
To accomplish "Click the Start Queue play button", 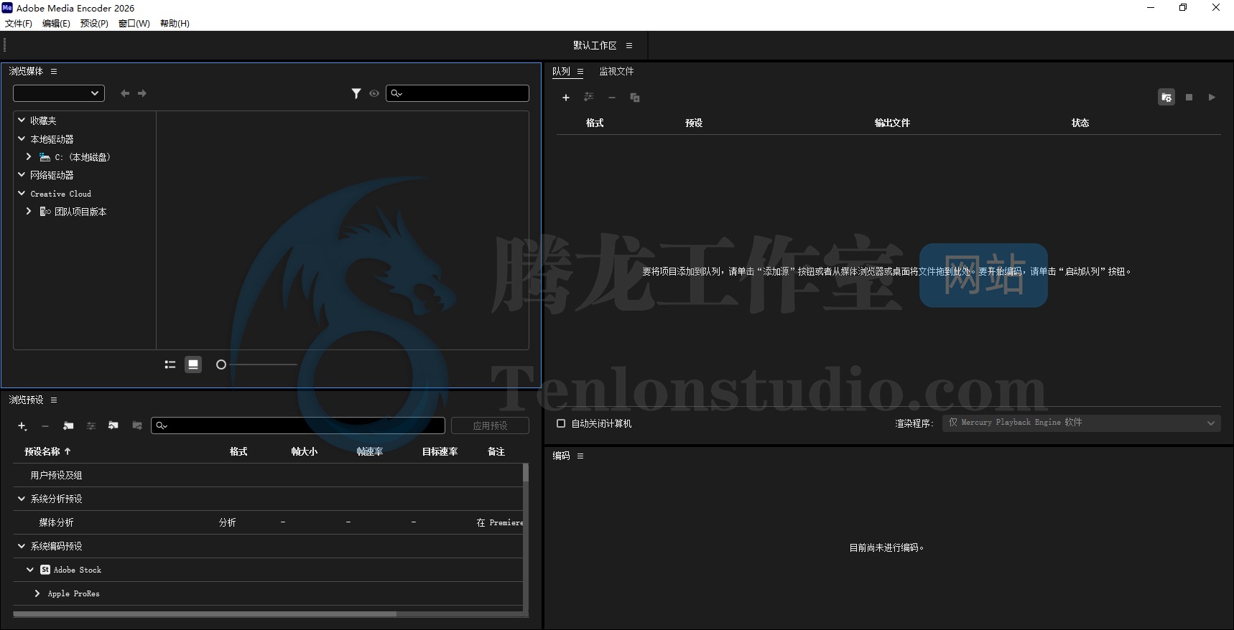I will click(1212, 98).
